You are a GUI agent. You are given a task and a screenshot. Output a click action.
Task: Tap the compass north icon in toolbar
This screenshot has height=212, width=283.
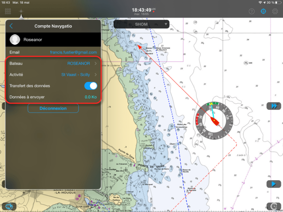pyautogui.click(x=21, y=12)
